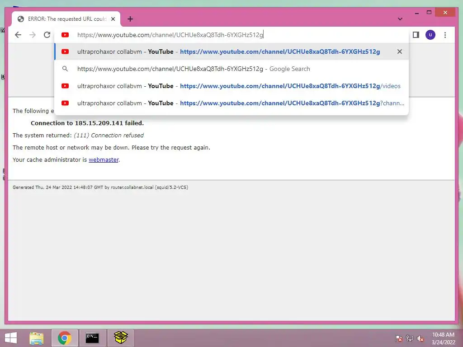Select suggestion ending in /videos
The width and height of the screenshot is (463, 347).
point(231,86)
